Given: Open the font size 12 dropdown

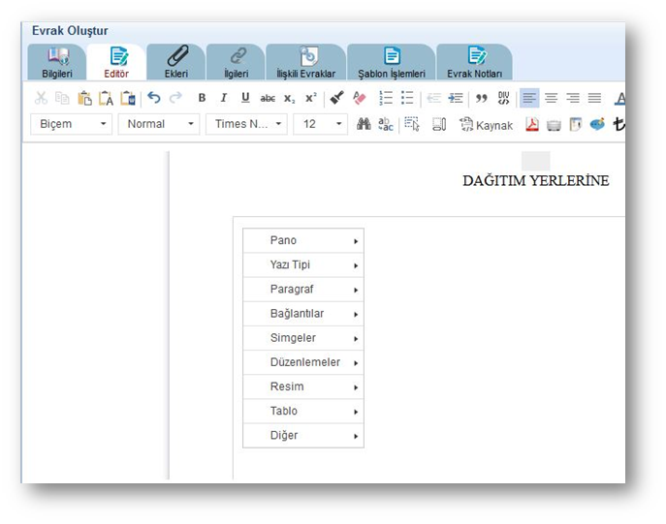Looking at the screenshot, I should 321,124.
